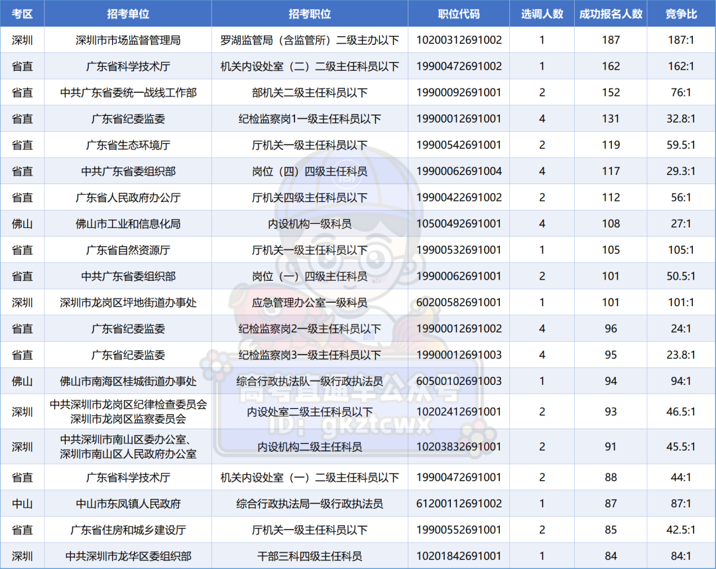716x569 pixels.
Task: Click 综合行政执法局一级行政执法员 cell
Action: click(310, 503)
